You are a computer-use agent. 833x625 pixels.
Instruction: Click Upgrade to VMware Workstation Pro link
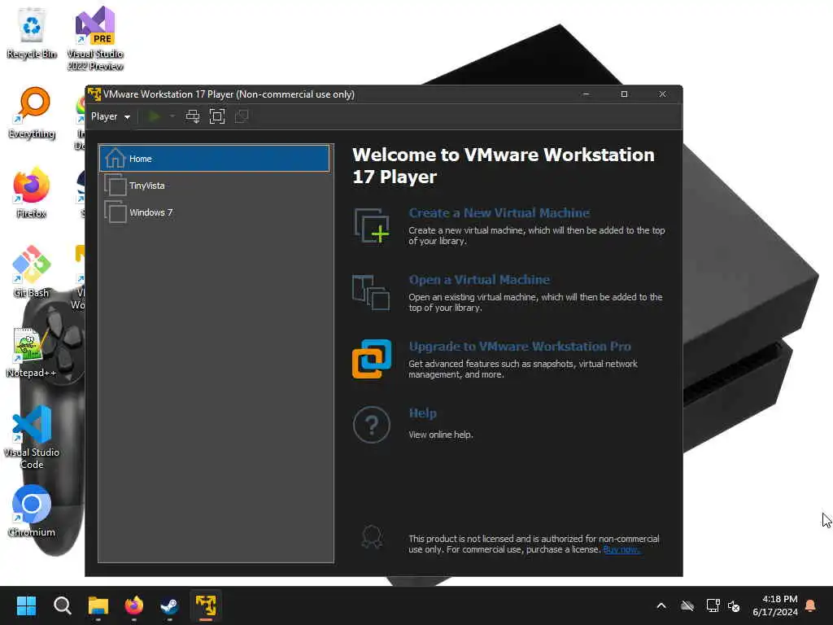coord(520,347)
